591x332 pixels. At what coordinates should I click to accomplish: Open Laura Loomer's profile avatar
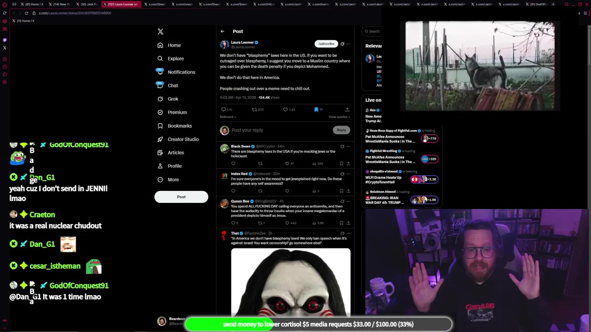tap(224, 44)
